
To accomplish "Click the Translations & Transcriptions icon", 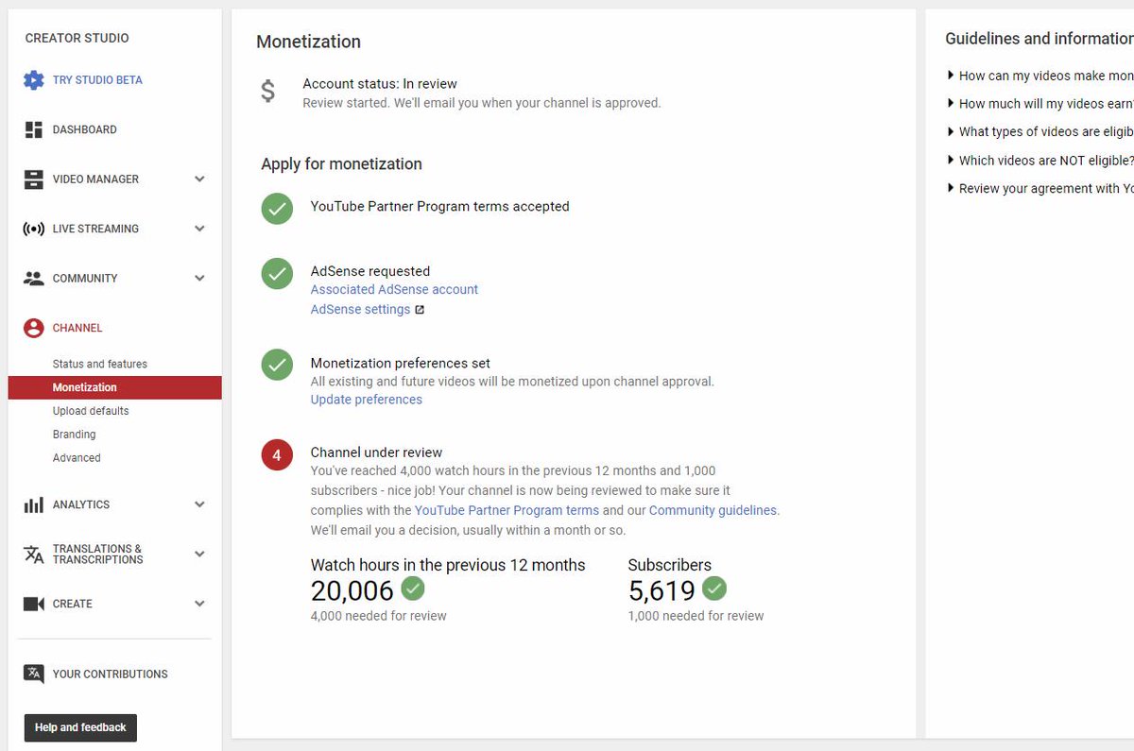I will click(x=34, y=555).
